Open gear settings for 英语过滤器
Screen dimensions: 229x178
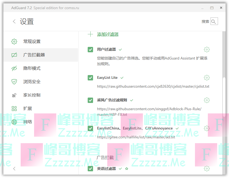[x=206, y=169]
